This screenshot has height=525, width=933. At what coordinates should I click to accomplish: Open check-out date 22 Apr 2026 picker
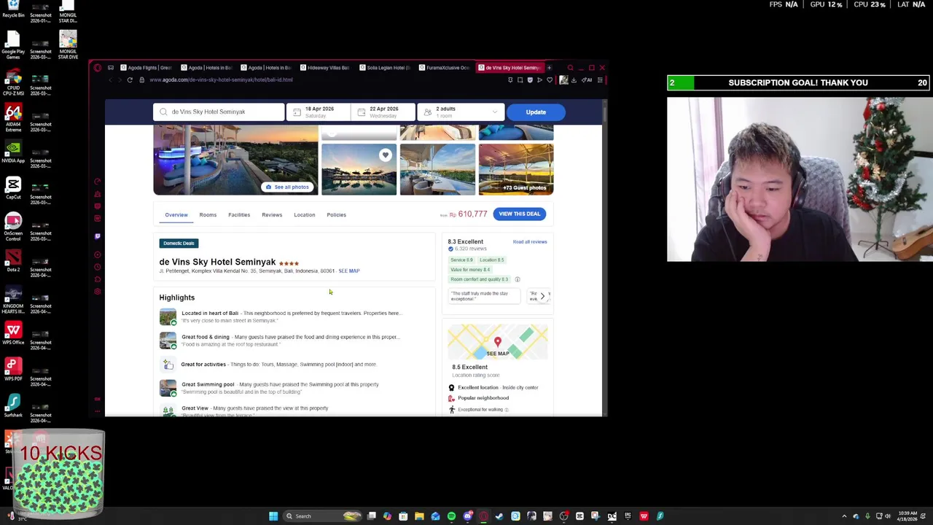tap(383, 112)
